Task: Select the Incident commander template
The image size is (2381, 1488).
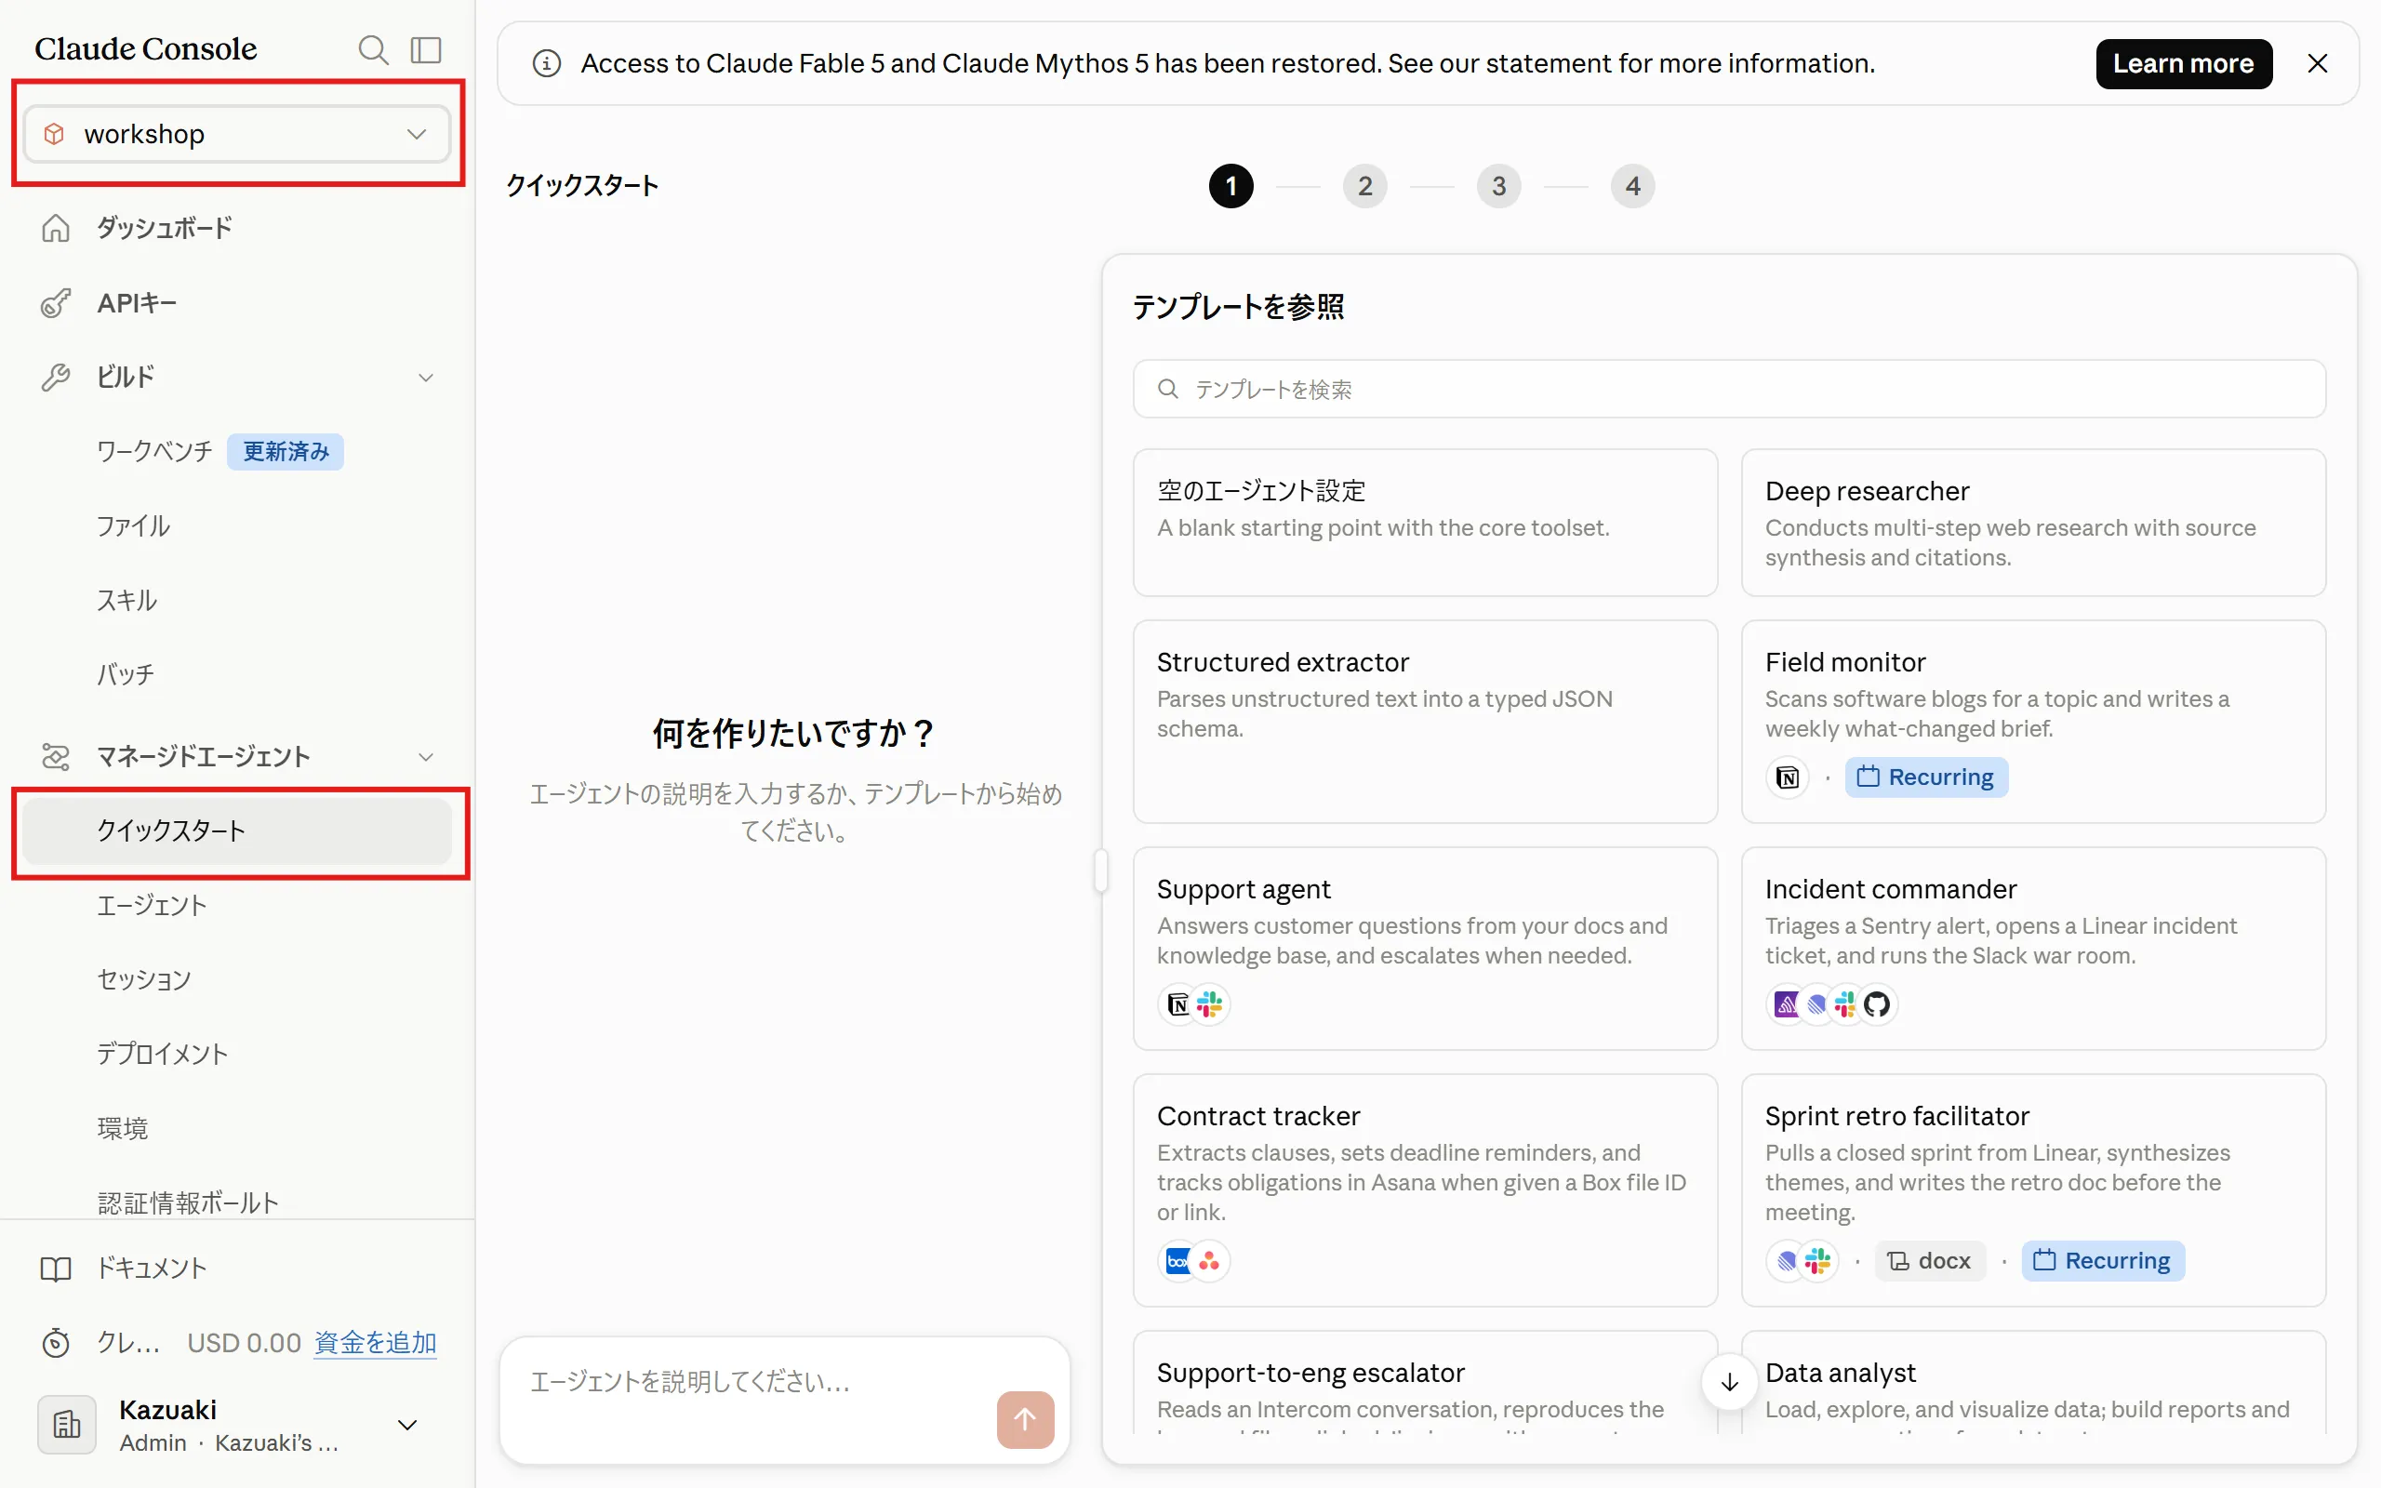Action: 2033,949
